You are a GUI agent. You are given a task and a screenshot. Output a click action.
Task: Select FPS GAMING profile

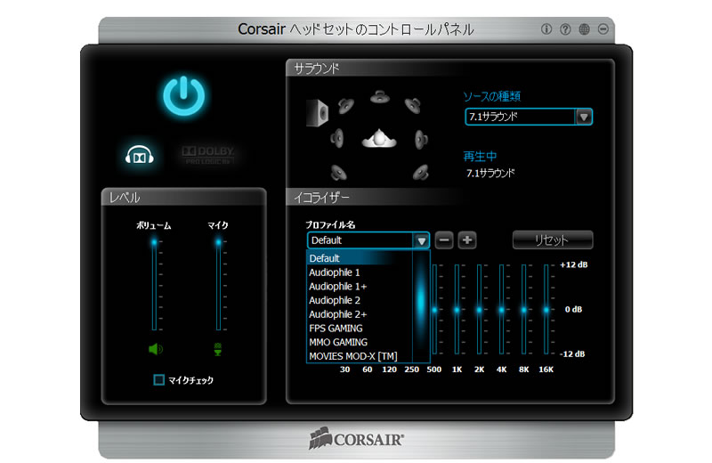[360, 328]
